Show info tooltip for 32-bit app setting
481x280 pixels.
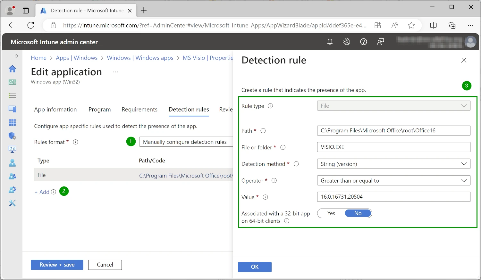click(287, 221)
